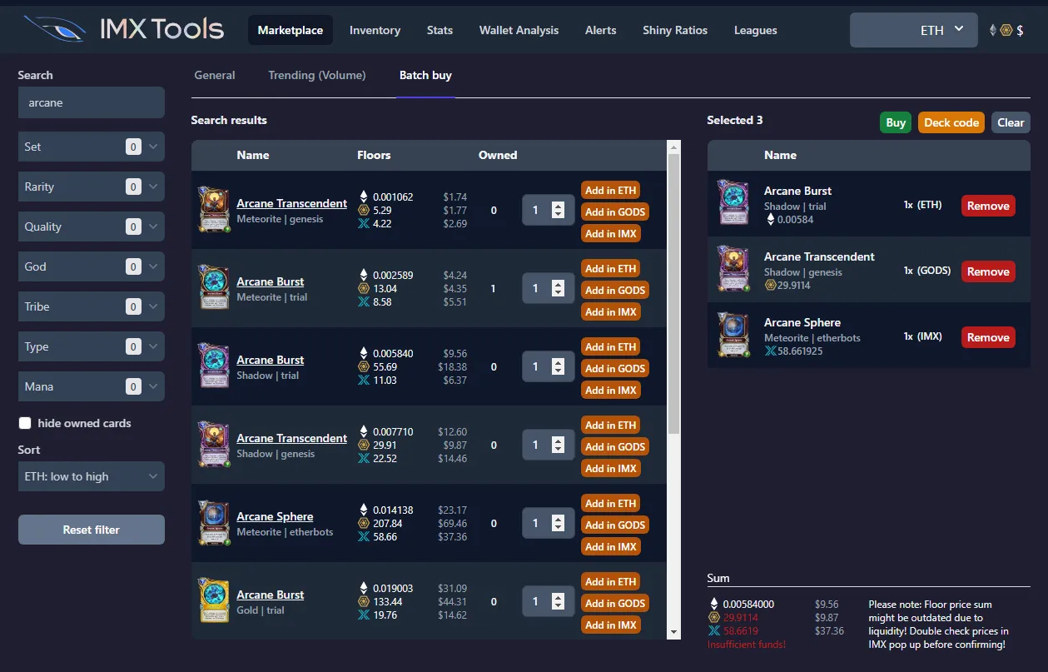Viewport: 1048px width, 672px height.
Task: Click the ETH icon in the Sum section
Action: tap(713, 605)
